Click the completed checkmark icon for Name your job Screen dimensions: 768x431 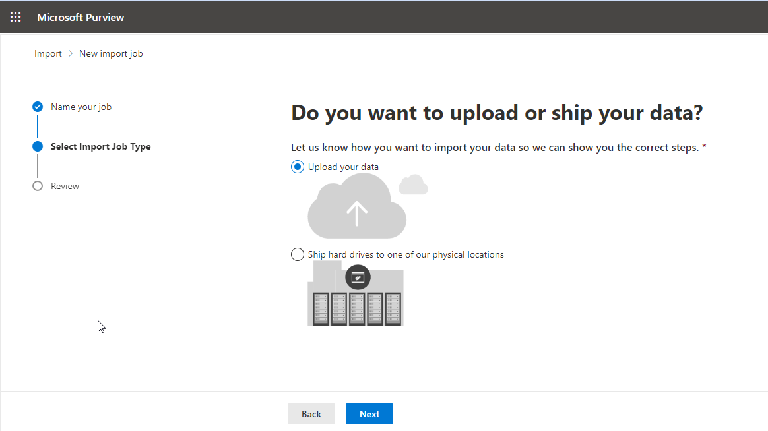[38, 107]
